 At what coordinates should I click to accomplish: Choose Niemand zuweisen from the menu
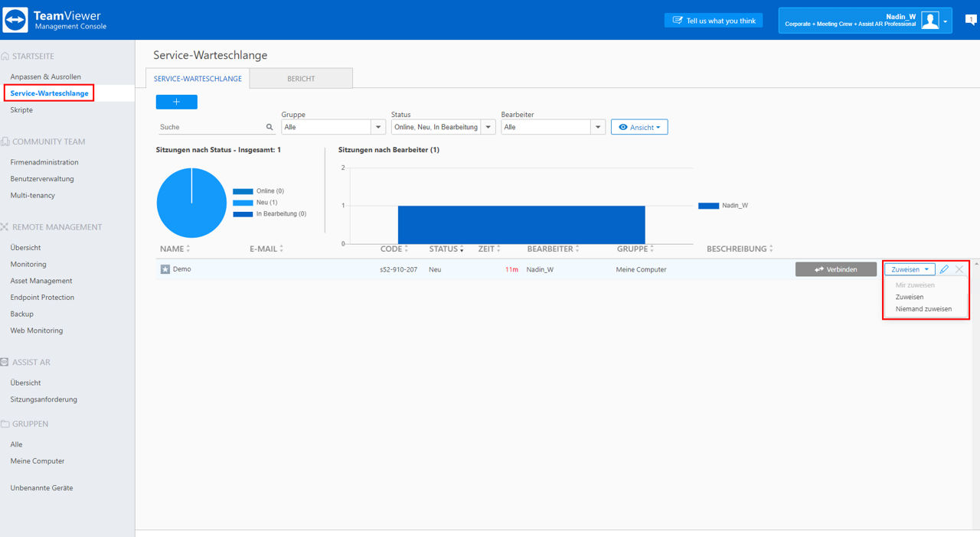click(924, 309)
